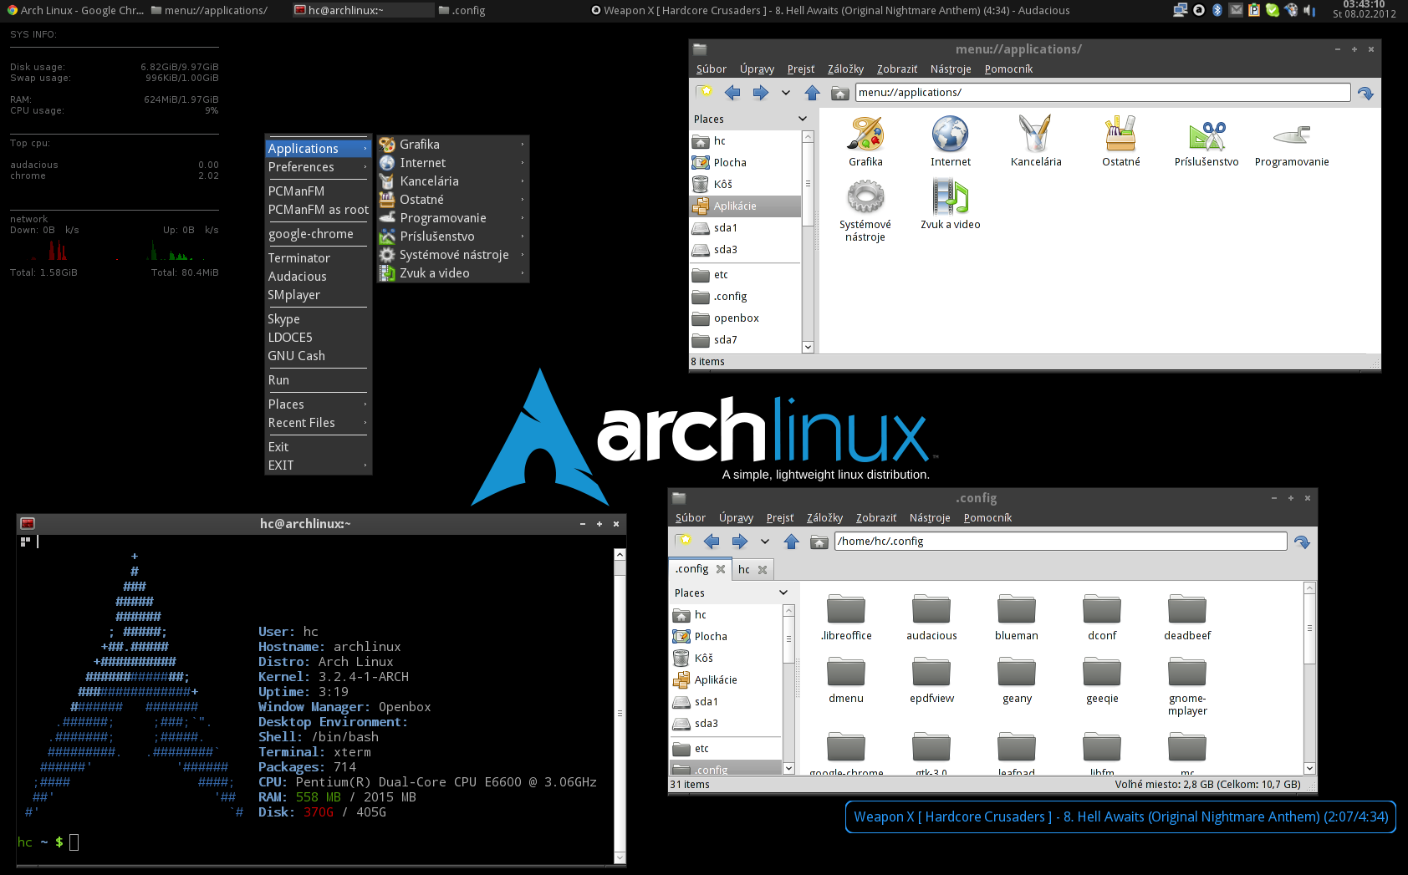Open history dropdown arrow in .config toolbar

(765, 542)
